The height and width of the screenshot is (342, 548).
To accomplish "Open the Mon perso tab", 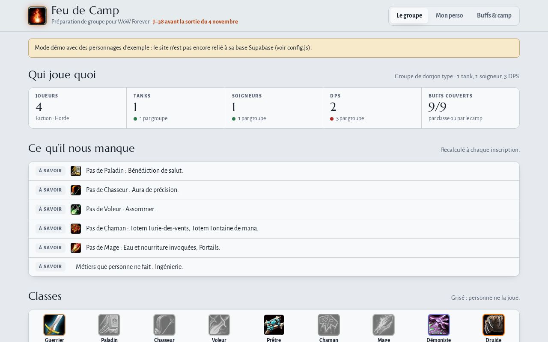I will (450, 16).
